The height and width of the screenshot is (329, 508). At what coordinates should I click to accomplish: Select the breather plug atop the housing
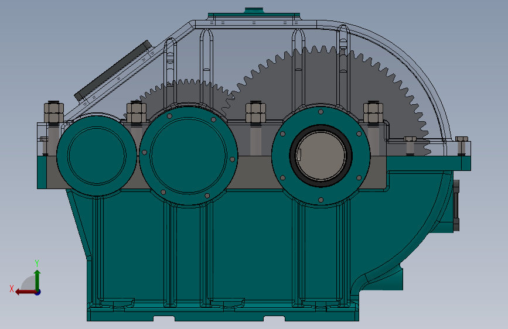point(254,11)
